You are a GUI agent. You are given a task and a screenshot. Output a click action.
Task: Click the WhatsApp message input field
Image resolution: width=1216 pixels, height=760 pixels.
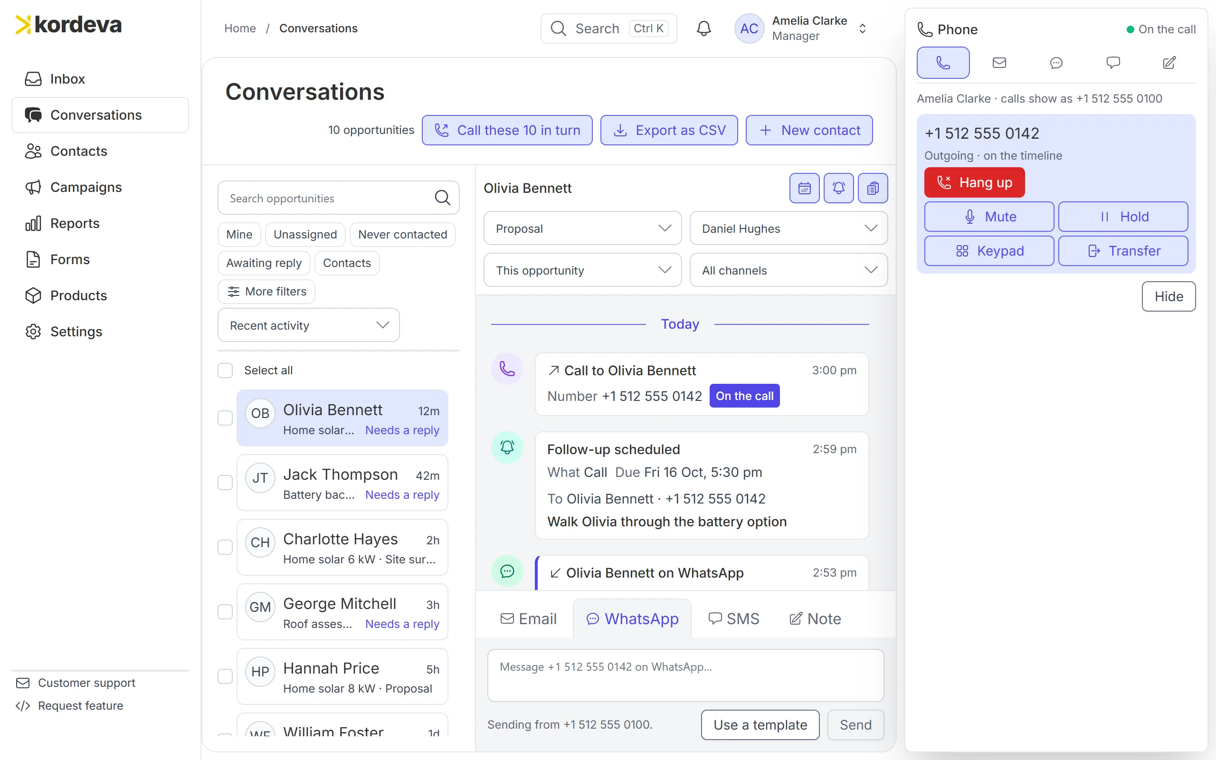[x=685, y=675]
